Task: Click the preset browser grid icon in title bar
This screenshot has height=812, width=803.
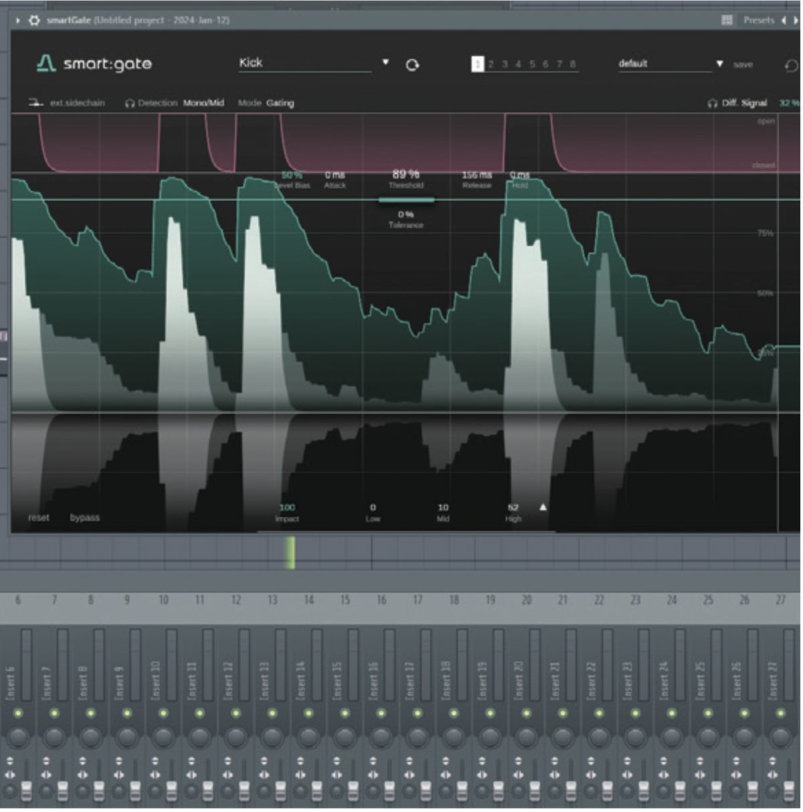Action: click(x=726, y=20)
